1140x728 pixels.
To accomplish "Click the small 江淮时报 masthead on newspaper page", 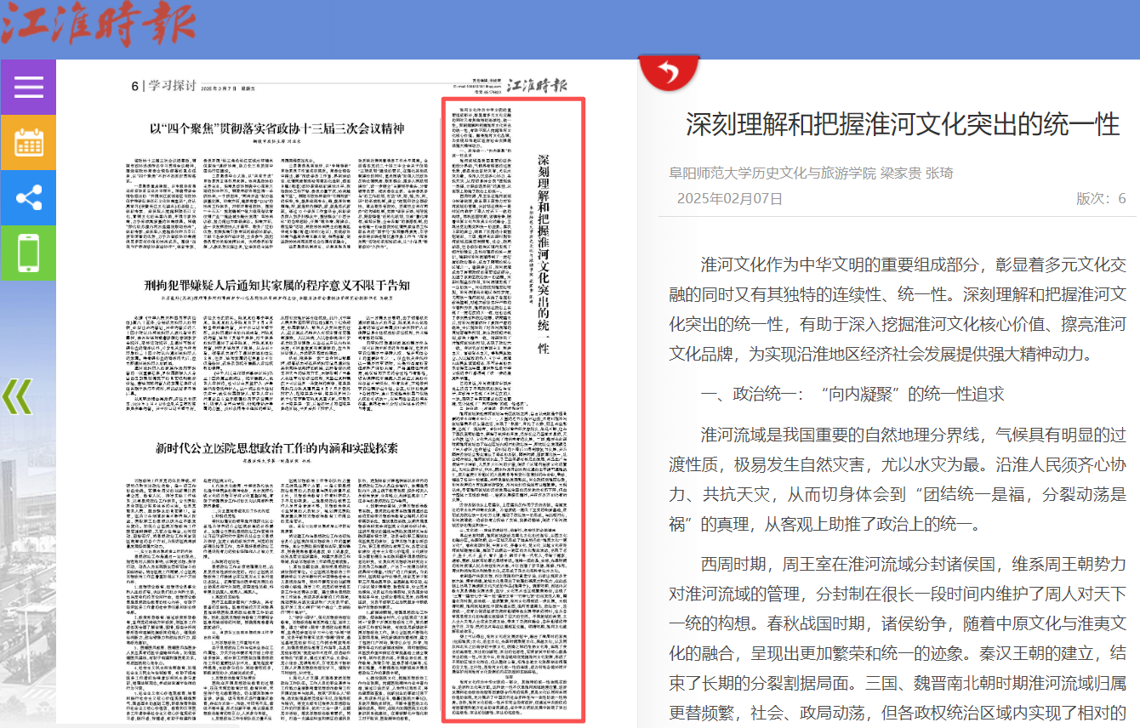I will [537, 85].
